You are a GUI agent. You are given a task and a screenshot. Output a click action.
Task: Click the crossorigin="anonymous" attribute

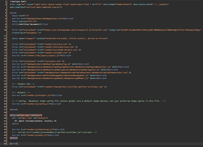[x=25, y=33]
